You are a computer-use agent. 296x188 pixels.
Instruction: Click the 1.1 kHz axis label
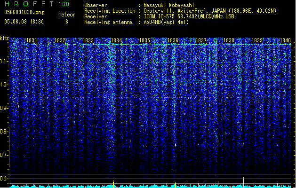4,61
